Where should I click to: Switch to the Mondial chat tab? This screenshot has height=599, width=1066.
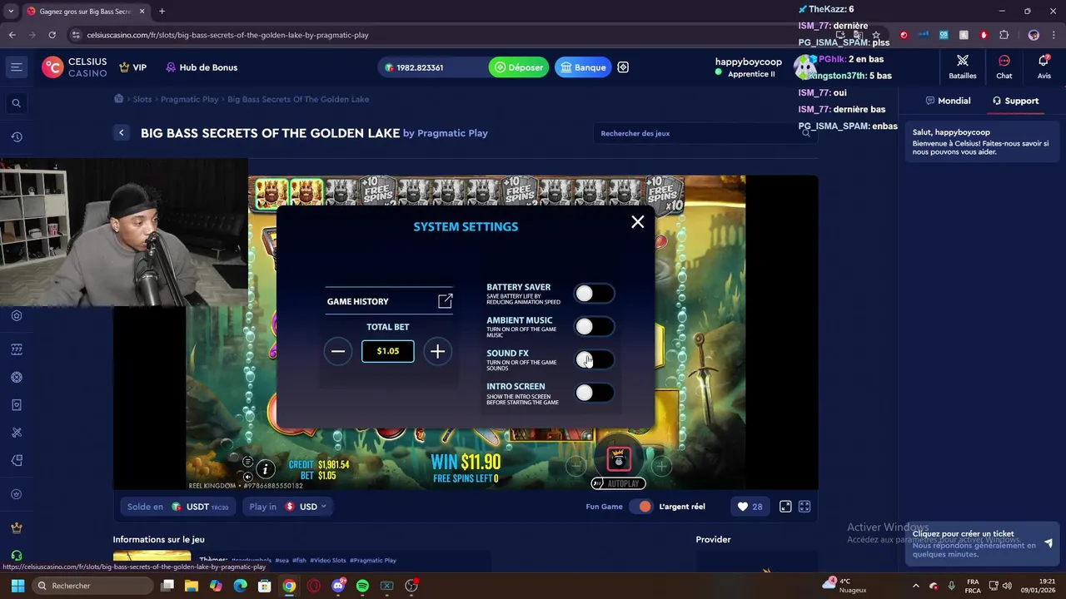point(948,101)
